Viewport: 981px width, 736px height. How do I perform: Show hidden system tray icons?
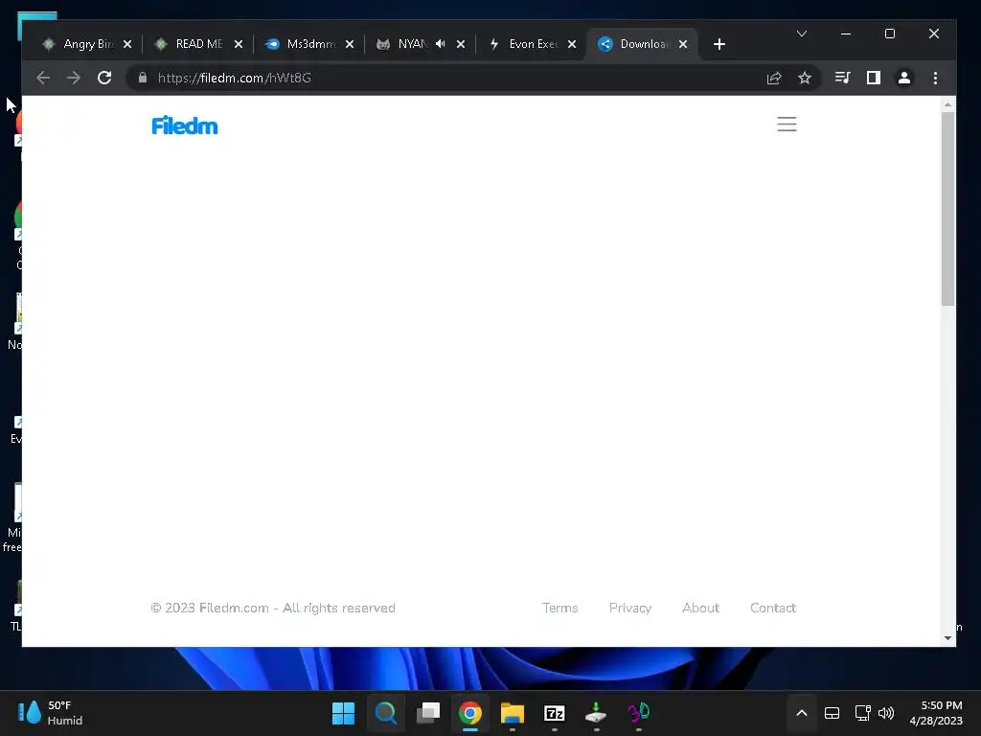click(x=802, y=713)
